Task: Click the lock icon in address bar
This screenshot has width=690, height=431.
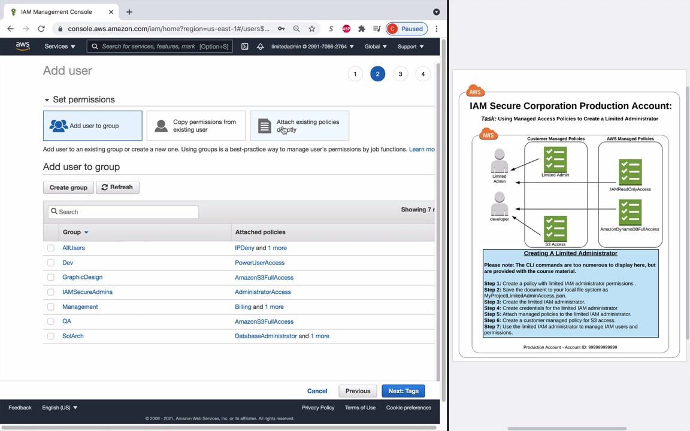Action: coord(60,29)
